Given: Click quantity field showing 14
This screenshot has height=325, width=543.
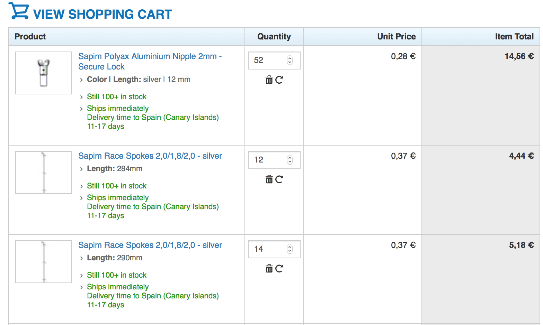Looking at the screenshot, I should (274, 249).
